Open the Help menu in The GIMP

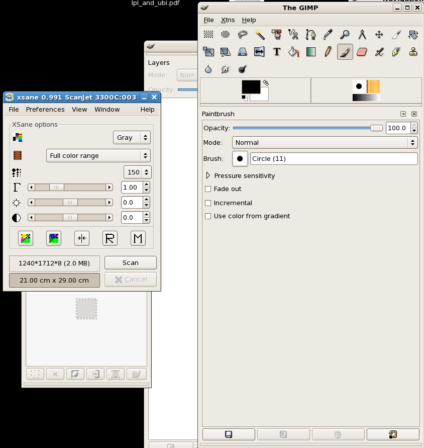tap(249, 20)
